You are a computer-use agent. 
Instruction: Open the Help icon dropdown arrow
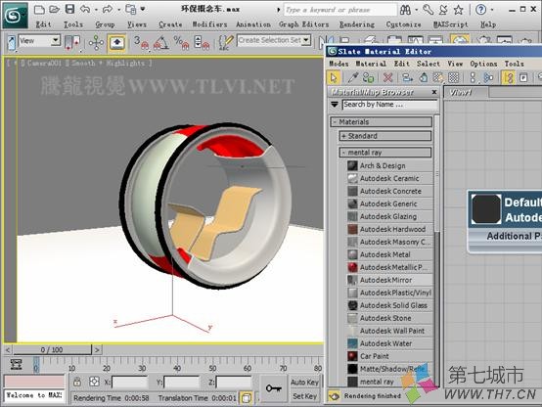pyautogui.click(x=491, y=10)
